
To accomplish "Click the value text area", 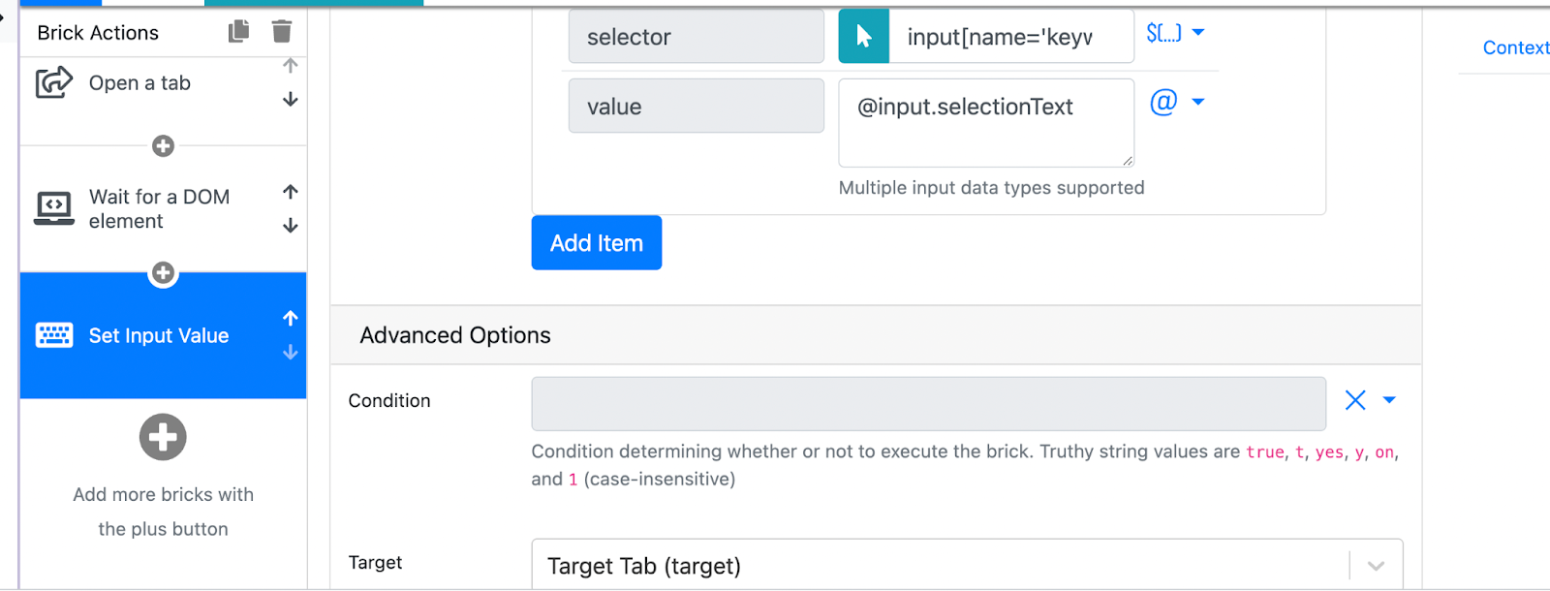I will pyautogui.click(x=985, y=123).
